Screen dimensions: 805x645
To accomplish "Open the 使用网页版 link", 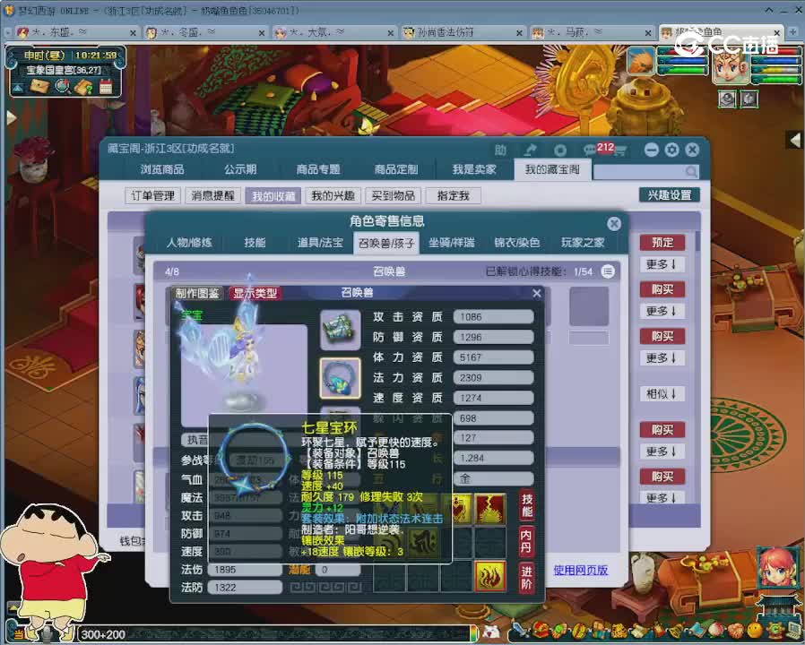I will pyautogui.click(x=581, y=570).
